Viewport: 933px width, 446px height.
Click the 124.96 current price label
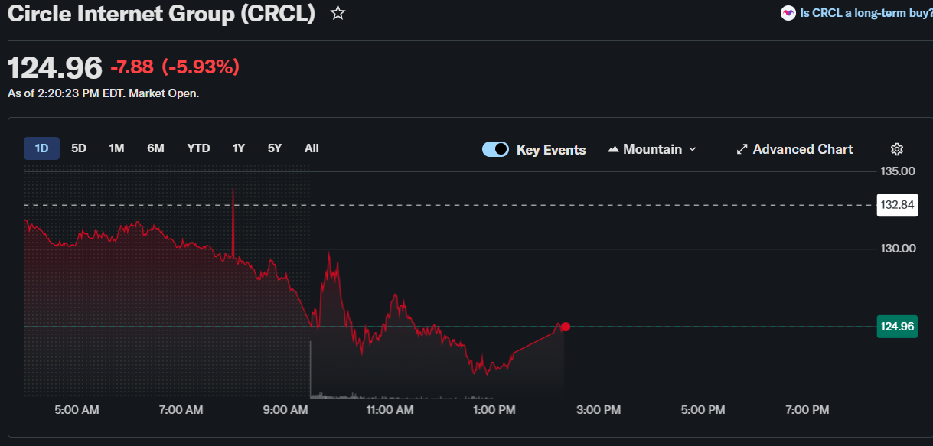click(x=897, y=327)
